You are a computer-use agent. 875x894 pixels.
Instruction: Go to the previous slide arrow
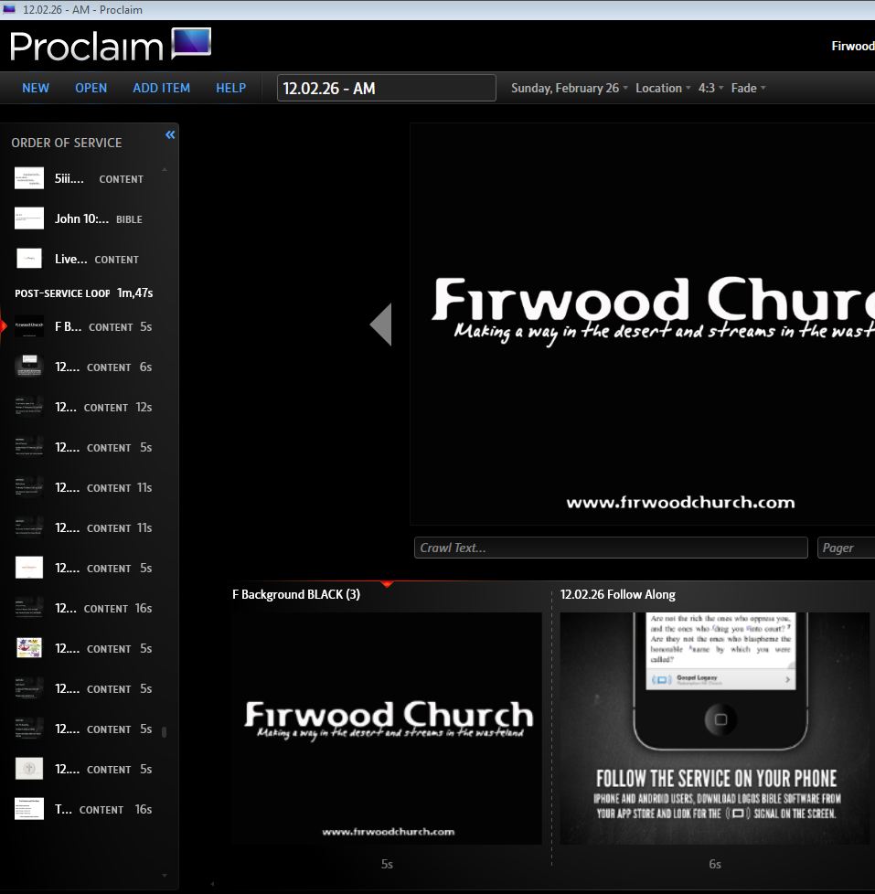[381, 325]
